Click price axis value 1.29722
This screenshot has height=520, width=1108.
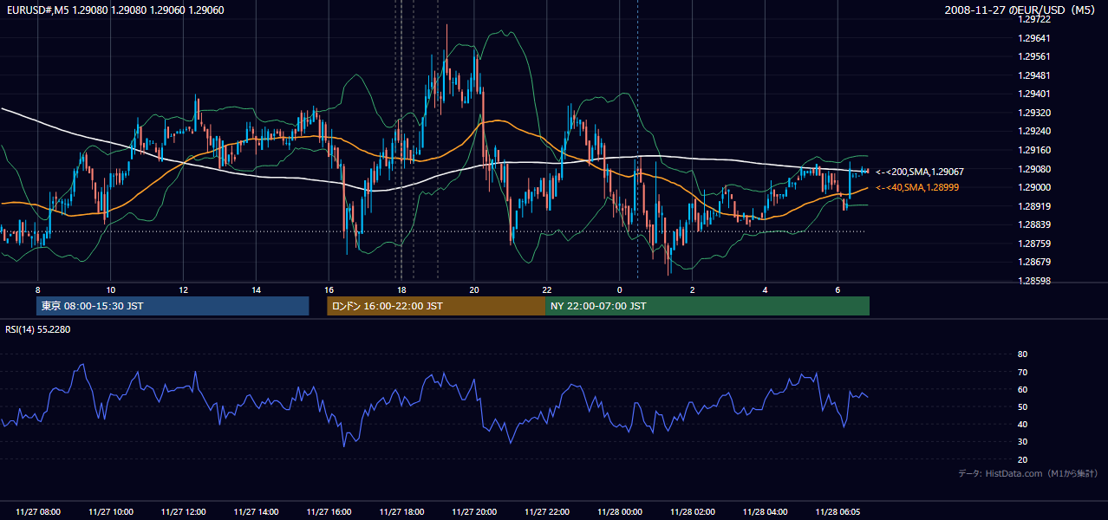(1033, 20)
